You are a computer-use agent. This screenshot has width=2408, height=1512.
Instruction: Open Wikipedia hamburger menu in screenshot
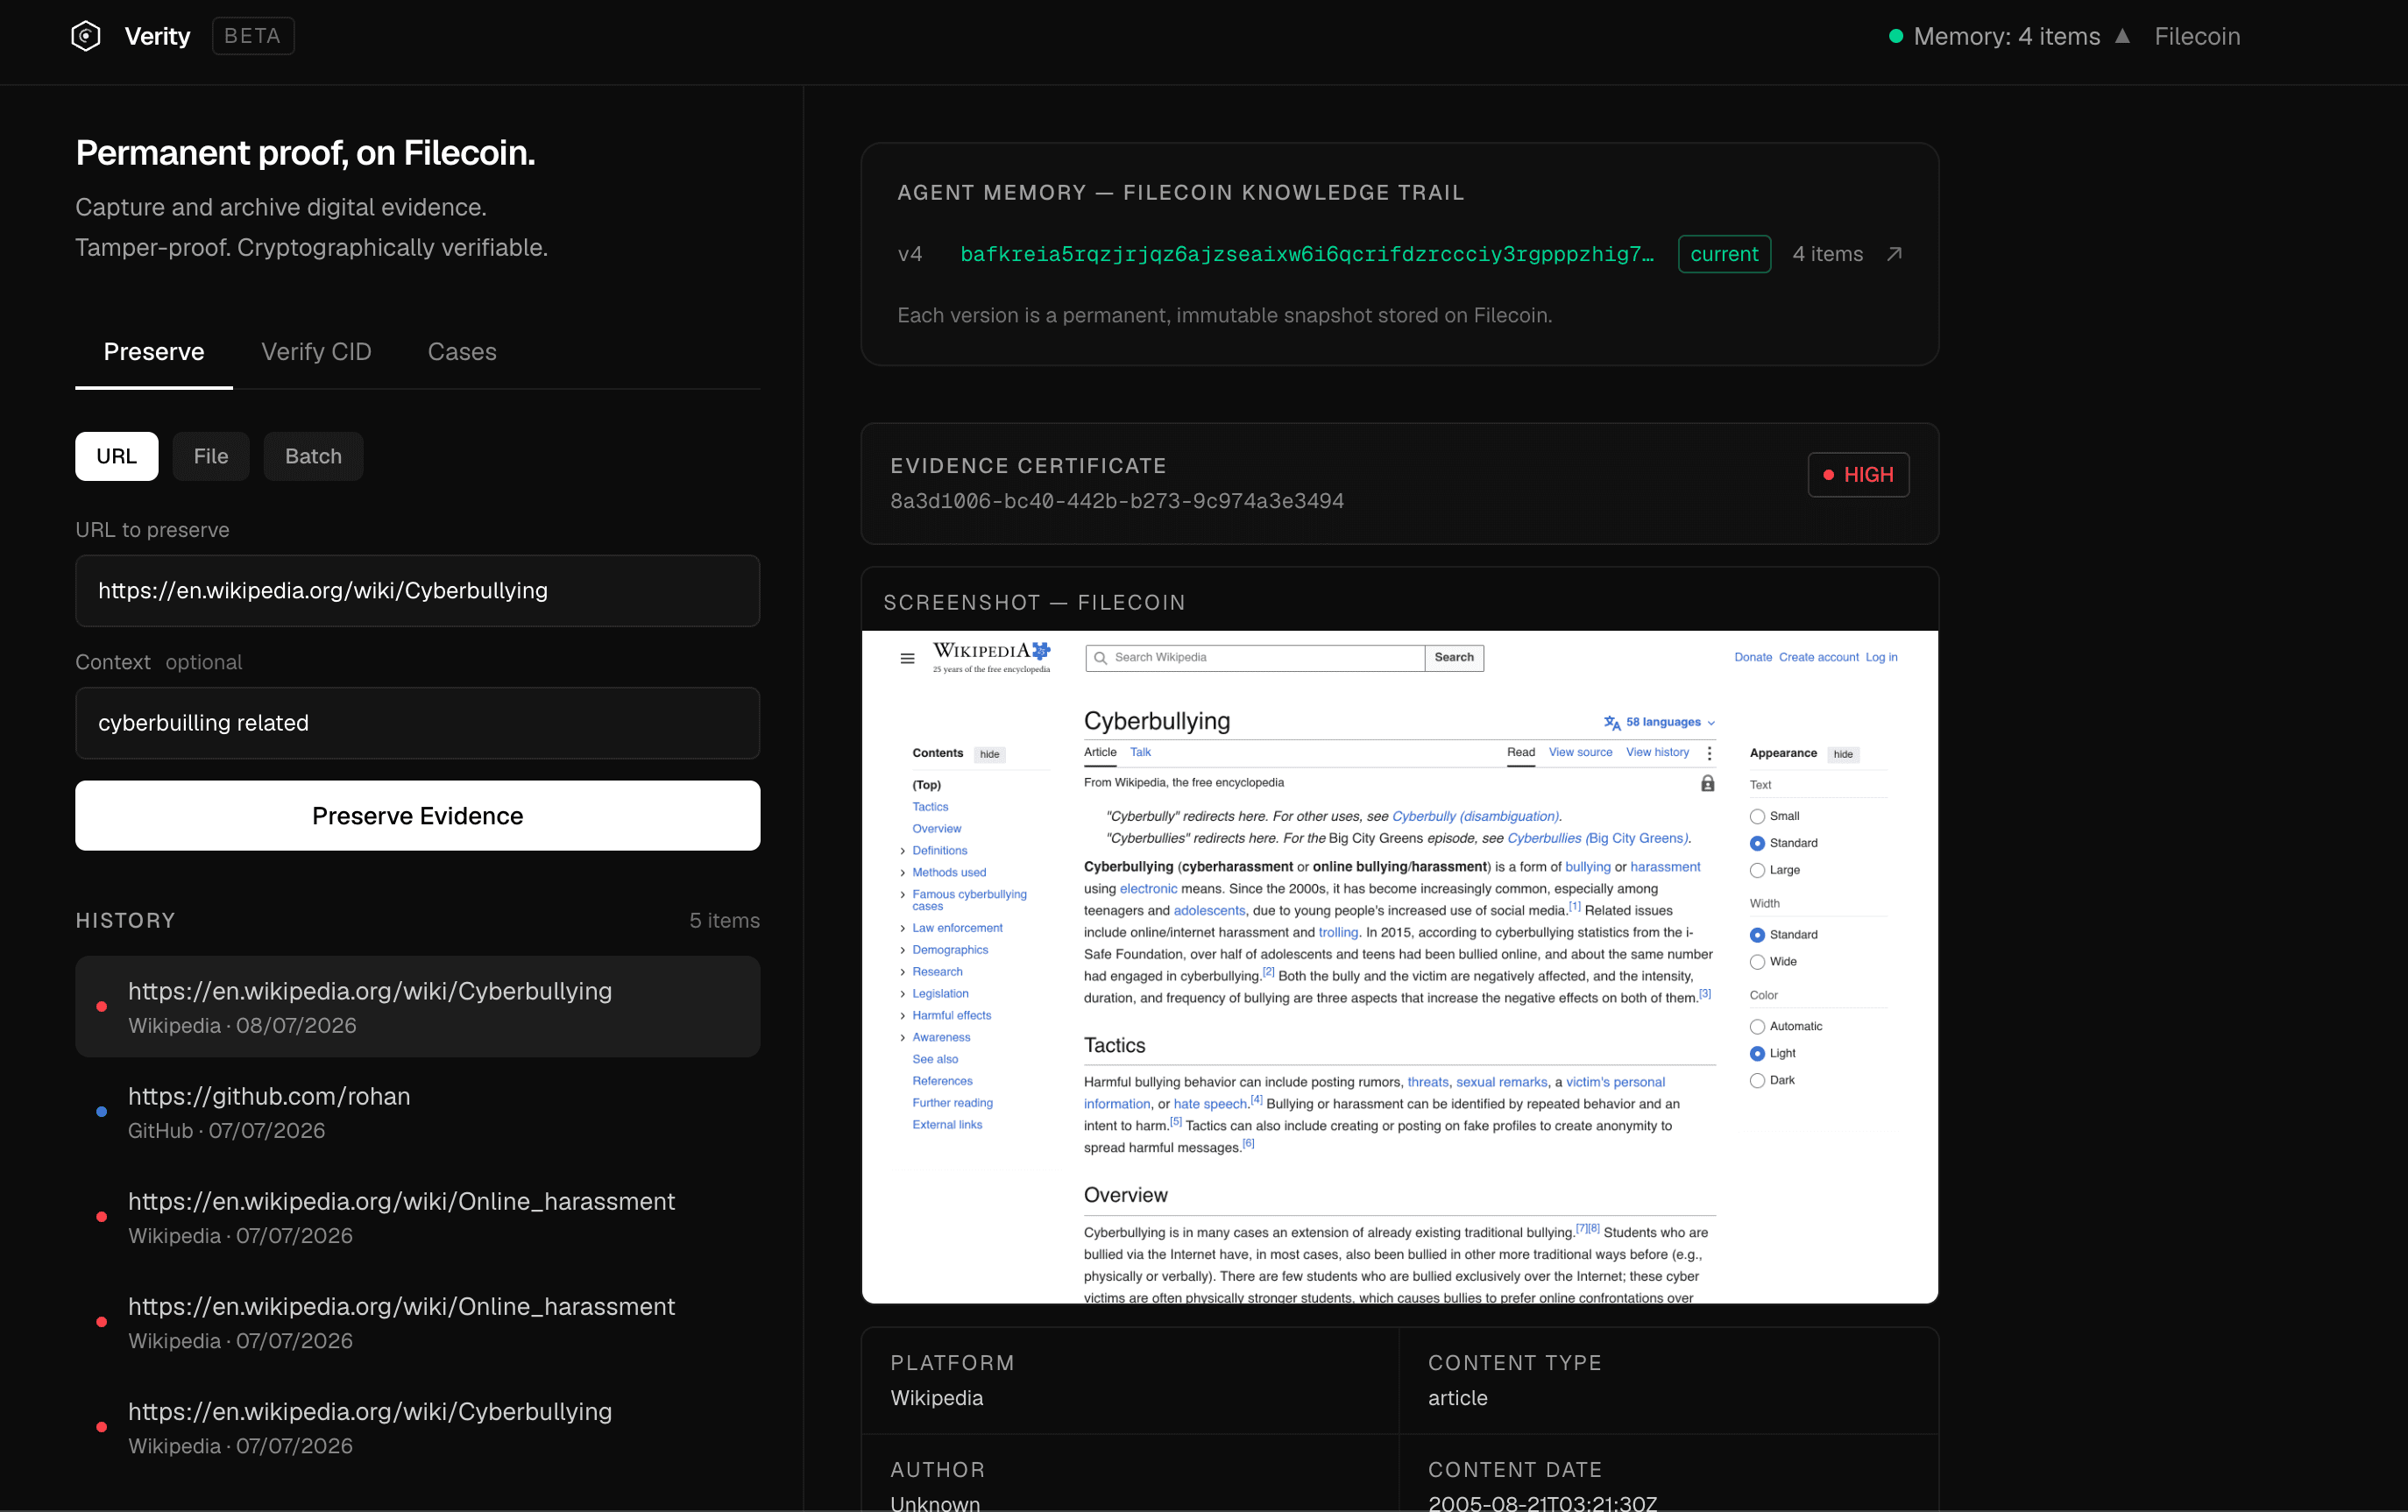coord(907,658)
